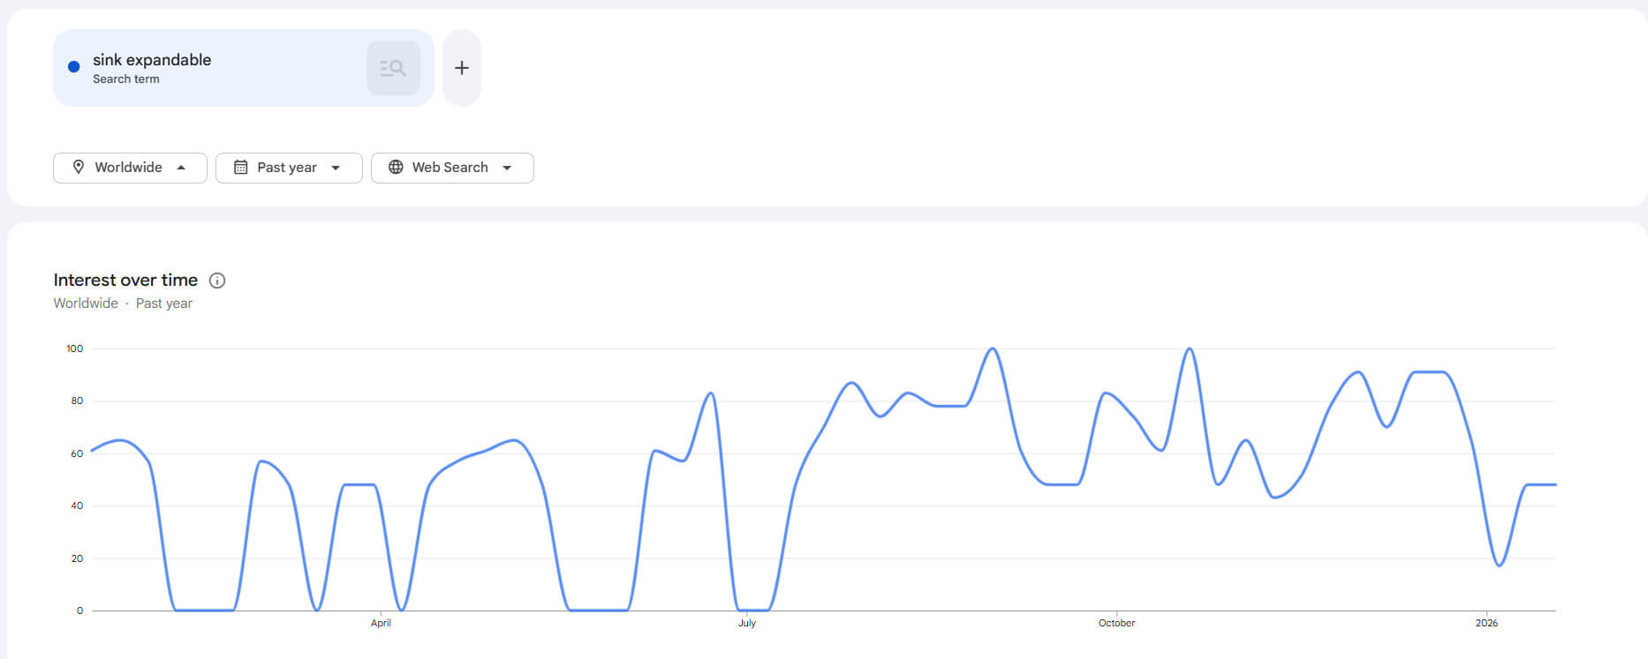Click the "Search term" label under the query
The height and width of the screenshot is (659, 1648).
click(x=126, y=79)
